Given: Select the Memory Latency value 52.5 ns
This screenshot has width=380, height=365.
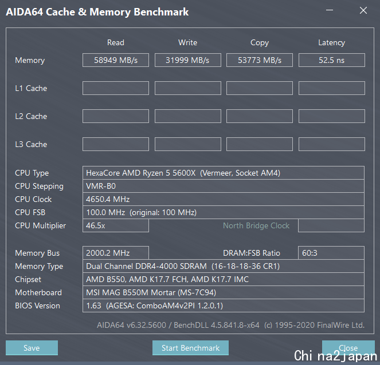Looking at the screenshot, I should point(332,60).
